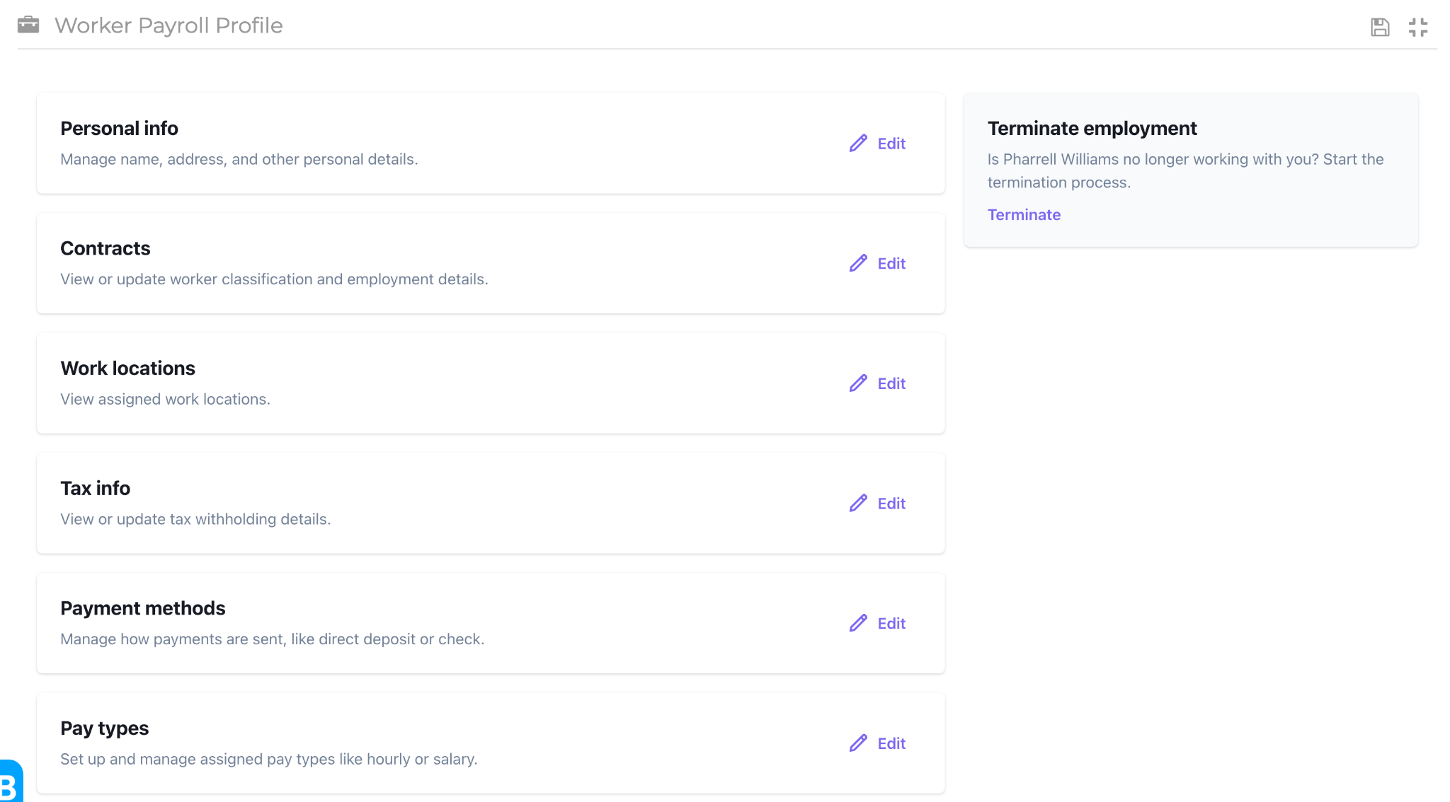Click the Payment methods heading

pyautogui.click(x=142, y=608)
